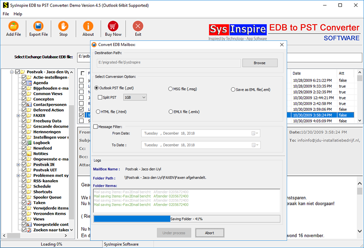The width and height of the screenshot is (364, 248).
Task: Click the Agenda calendar folder icon
Action: [x=30, y=83]
